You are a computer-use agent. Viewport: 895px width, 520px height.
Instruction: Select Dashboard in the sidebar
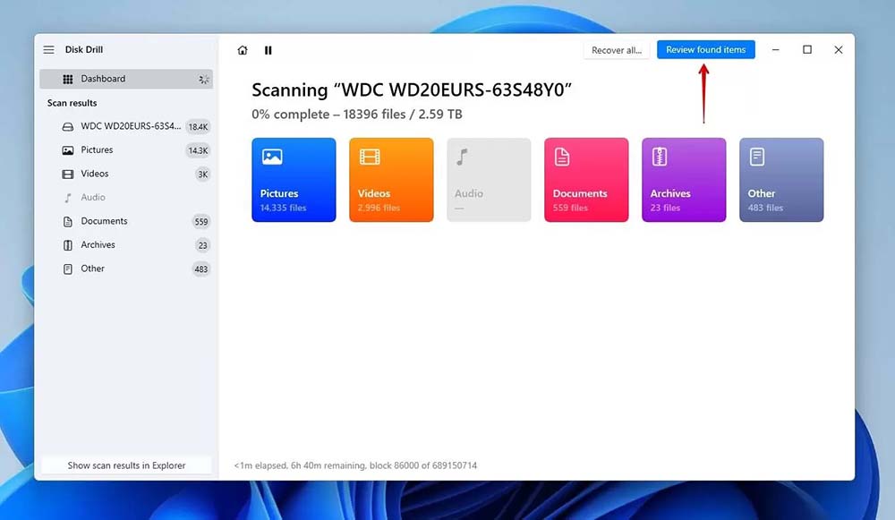[103, 79]
